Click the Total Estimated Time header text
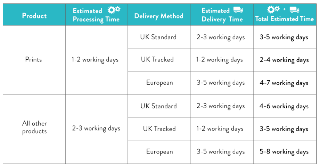This screenshot has width=319, height=166. (285, 19)
